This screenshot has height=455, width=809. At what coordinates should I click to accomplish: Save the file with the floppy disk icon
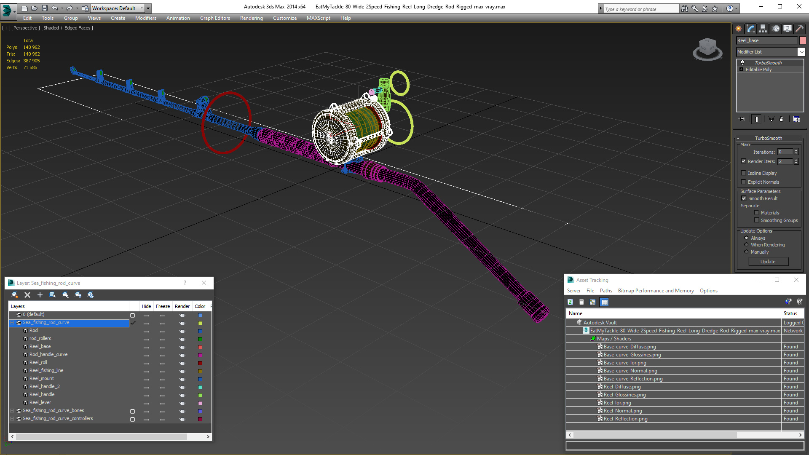(x=44, y=8)
